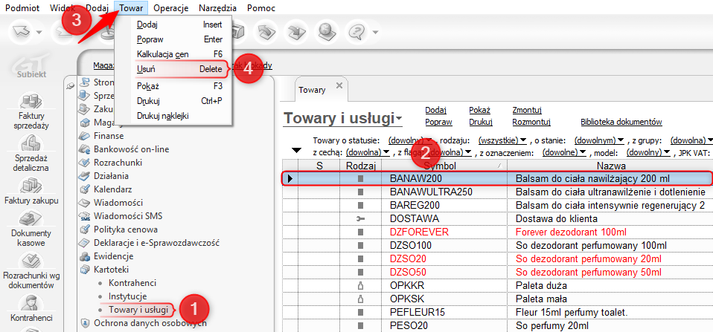Click the Bankowość on-line module icon

(x=85, y=149)
